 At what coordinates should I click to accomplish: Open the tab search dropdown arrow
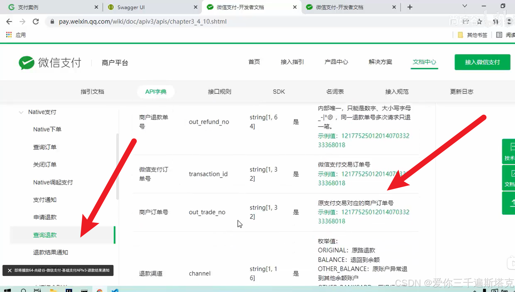(465, 6)
